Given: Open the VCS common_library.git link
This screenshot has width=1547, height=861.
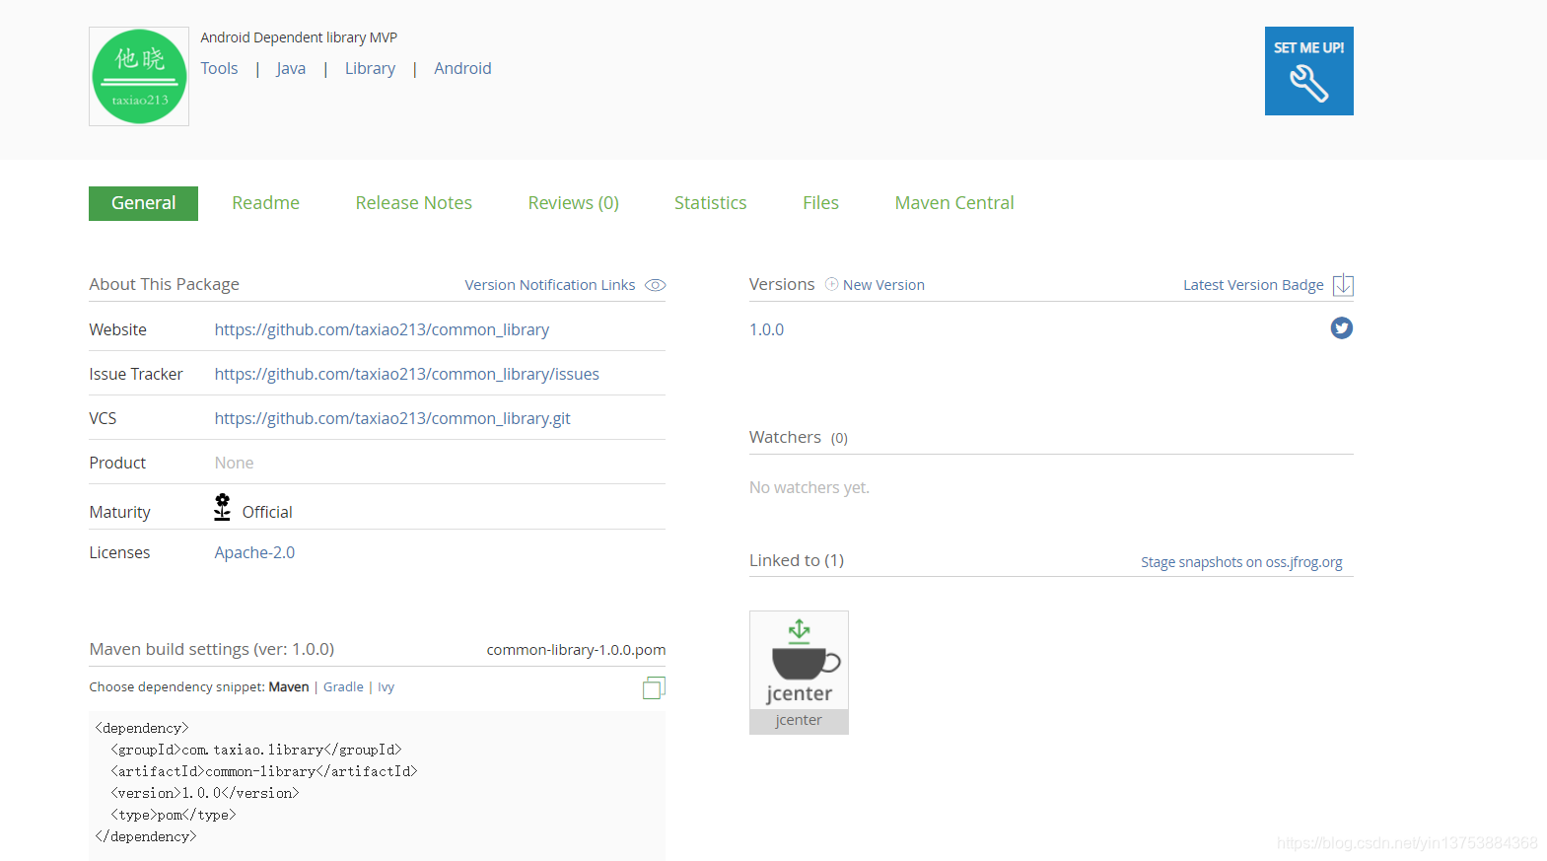Looking at the screenshot, I should coord(392,418).
